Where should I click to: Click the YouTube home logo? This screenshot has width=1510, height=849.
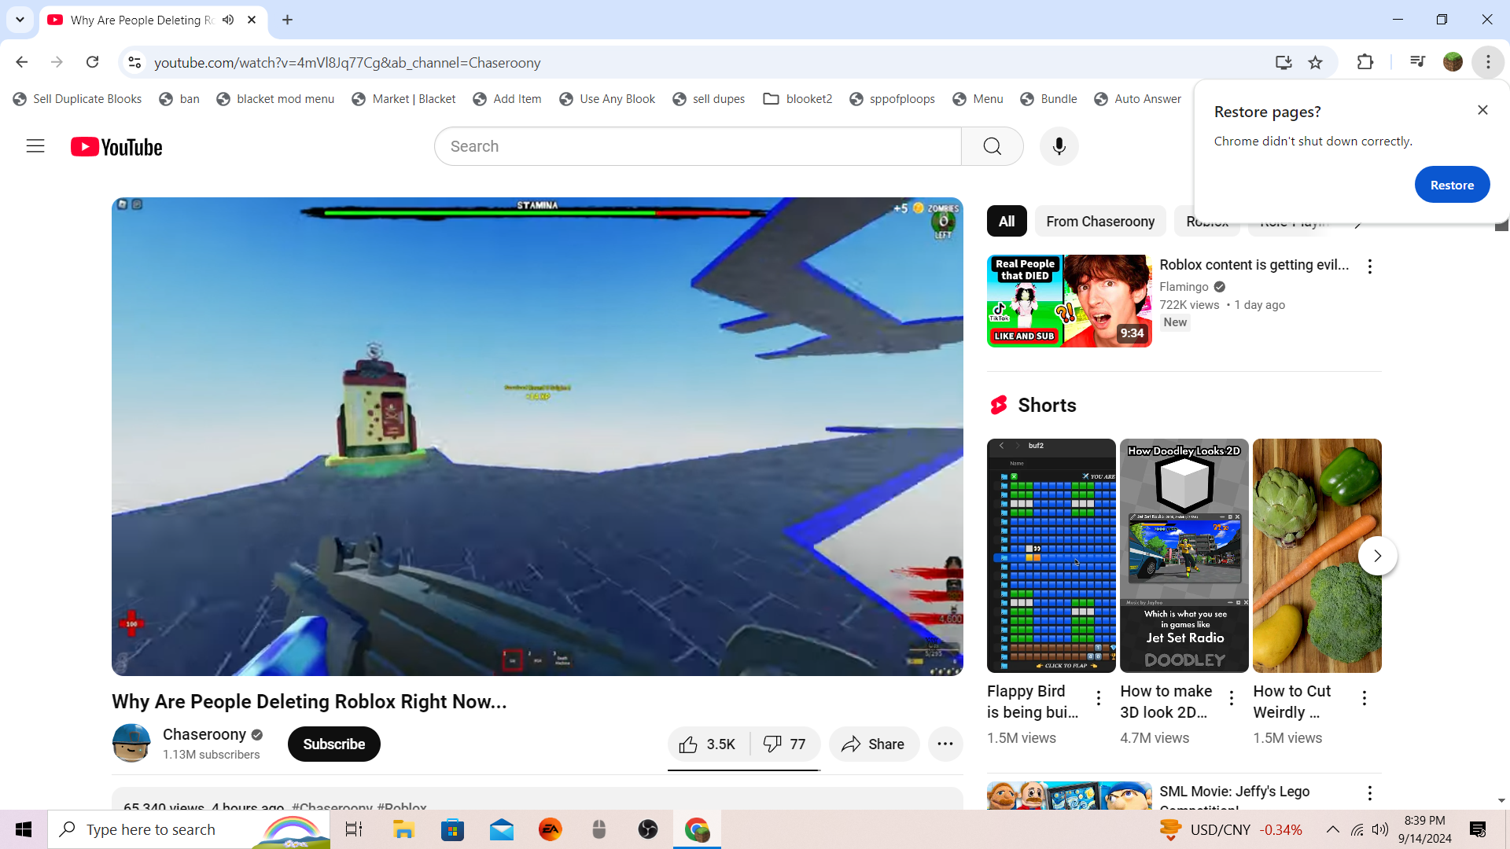[x=116, y=147]
